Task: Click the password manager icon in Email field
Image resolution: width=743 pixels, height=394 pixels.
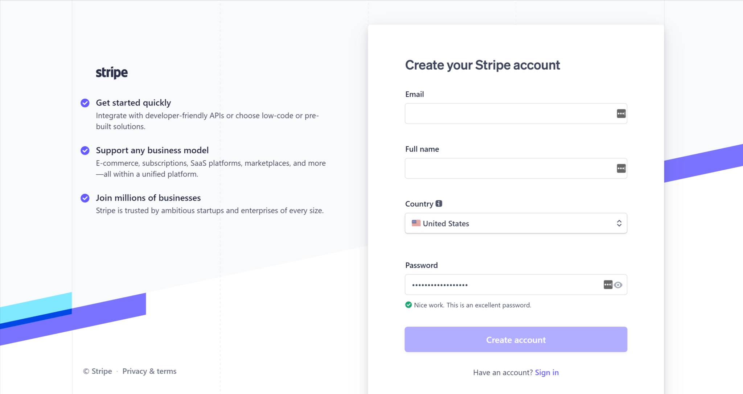Action: (x=621, y=113)
